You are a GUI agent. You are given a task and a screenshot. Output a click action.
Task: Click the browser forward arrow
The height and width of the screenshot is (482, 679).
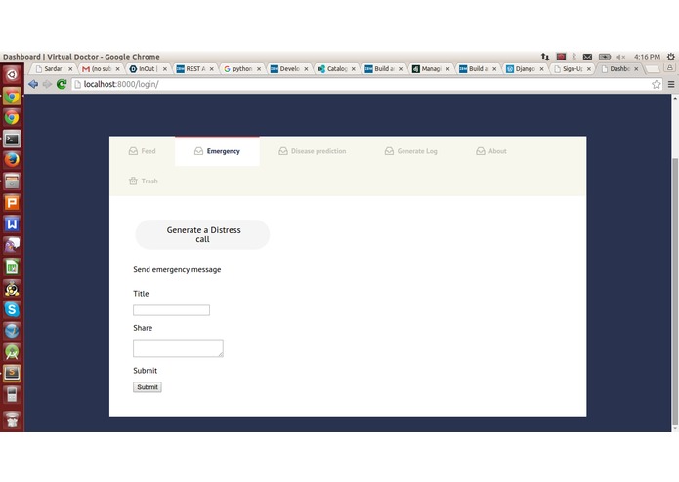point(47,84)
